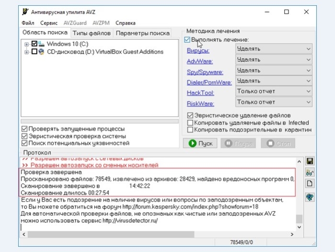Toggle Проверять запущенные процессы checkbox

pos(24,129)
